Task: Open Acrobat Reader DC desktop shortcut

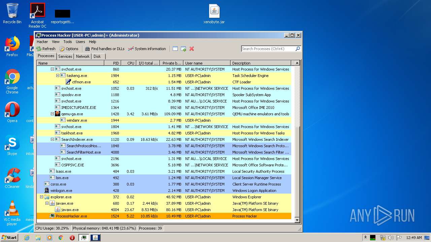Action: [x=37, y=15]
